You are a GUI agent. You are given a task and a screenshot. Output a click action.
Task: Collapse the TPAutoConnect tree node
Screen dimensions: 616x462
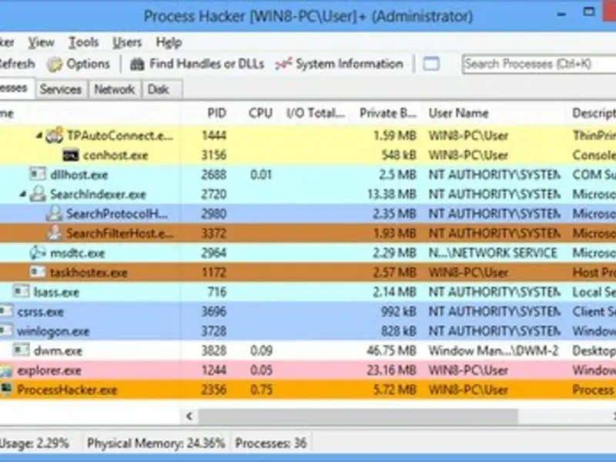coord(39,136)
